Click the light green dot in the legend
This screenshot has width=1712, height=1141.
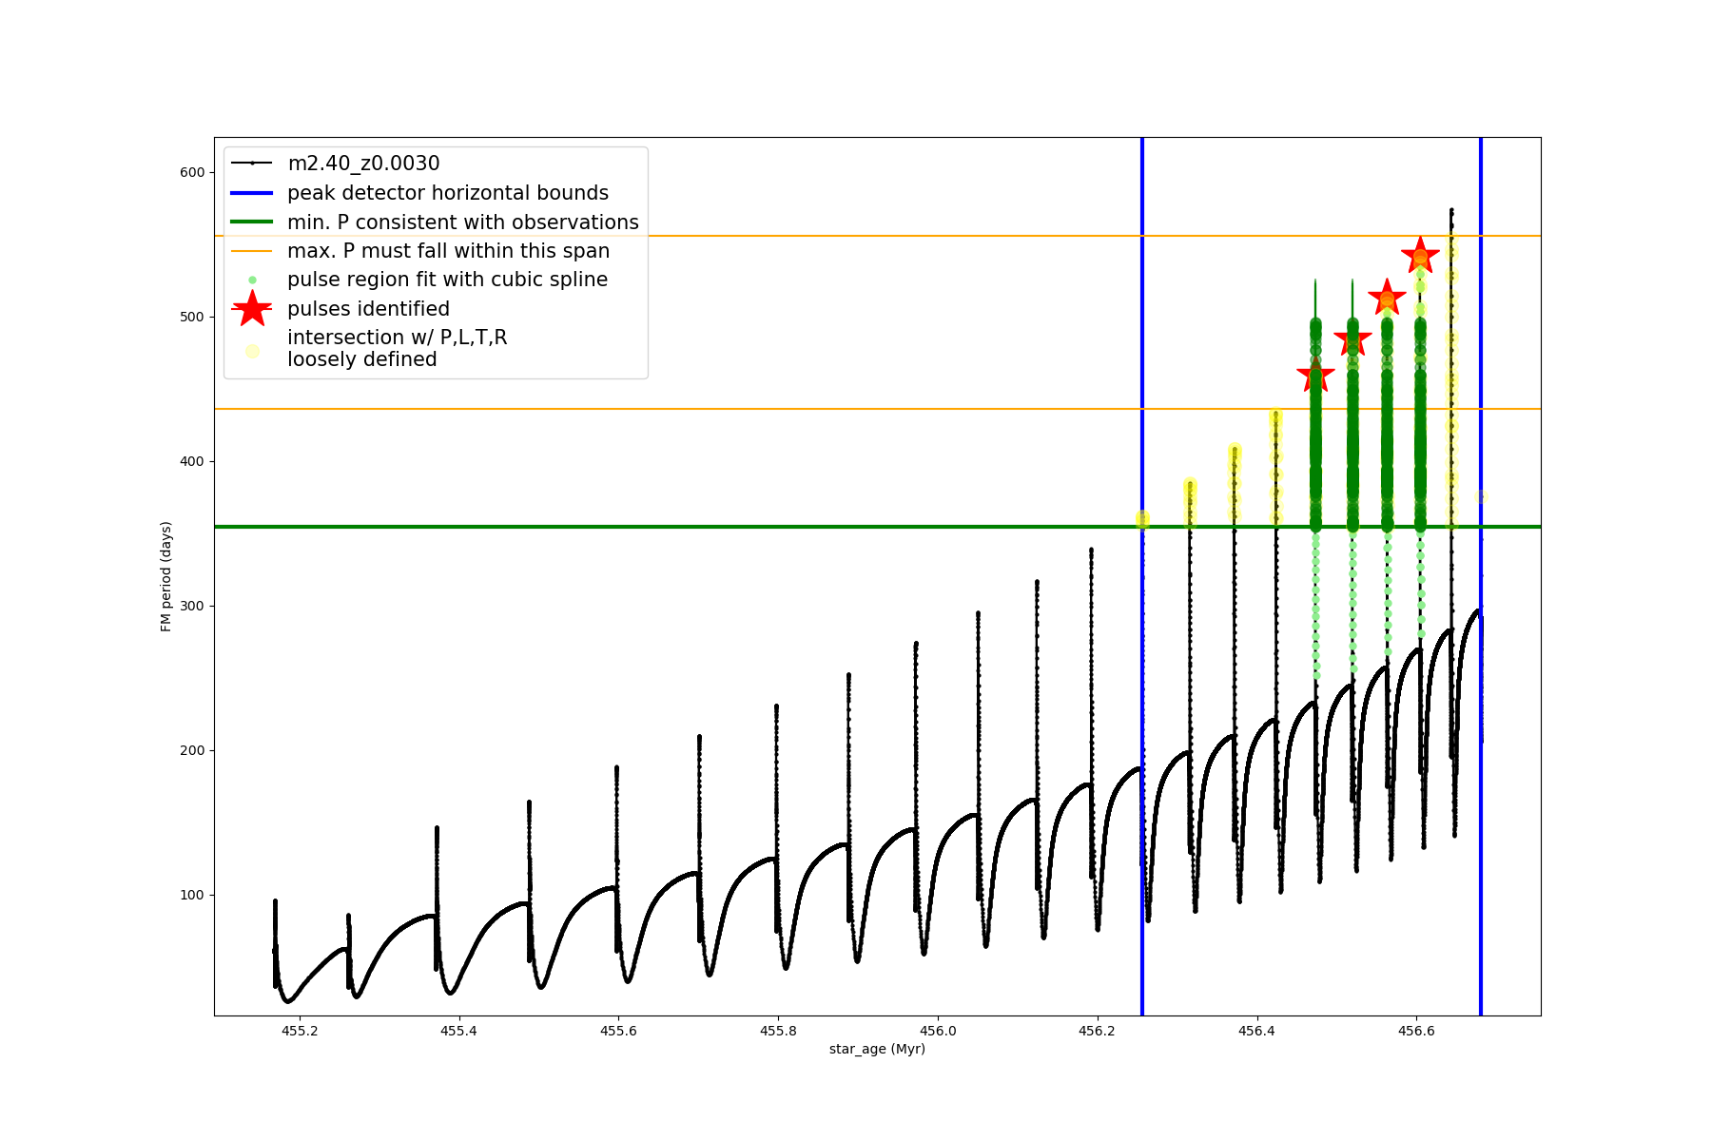[x=252, y=280]
